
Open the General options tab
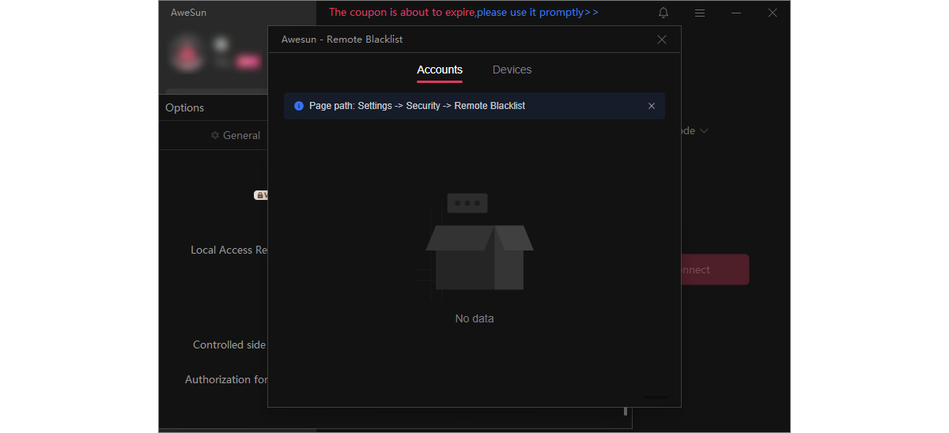235,135
